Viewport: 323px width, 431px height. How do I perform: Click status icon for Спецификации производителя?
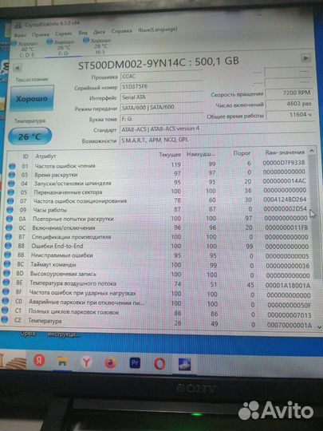(8, 237)
